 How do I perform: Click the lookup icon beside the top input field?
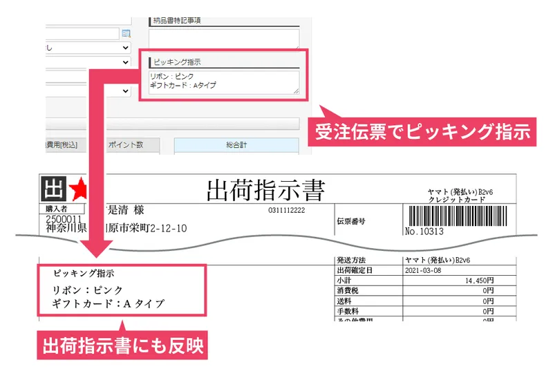click(x=126, y=33)
